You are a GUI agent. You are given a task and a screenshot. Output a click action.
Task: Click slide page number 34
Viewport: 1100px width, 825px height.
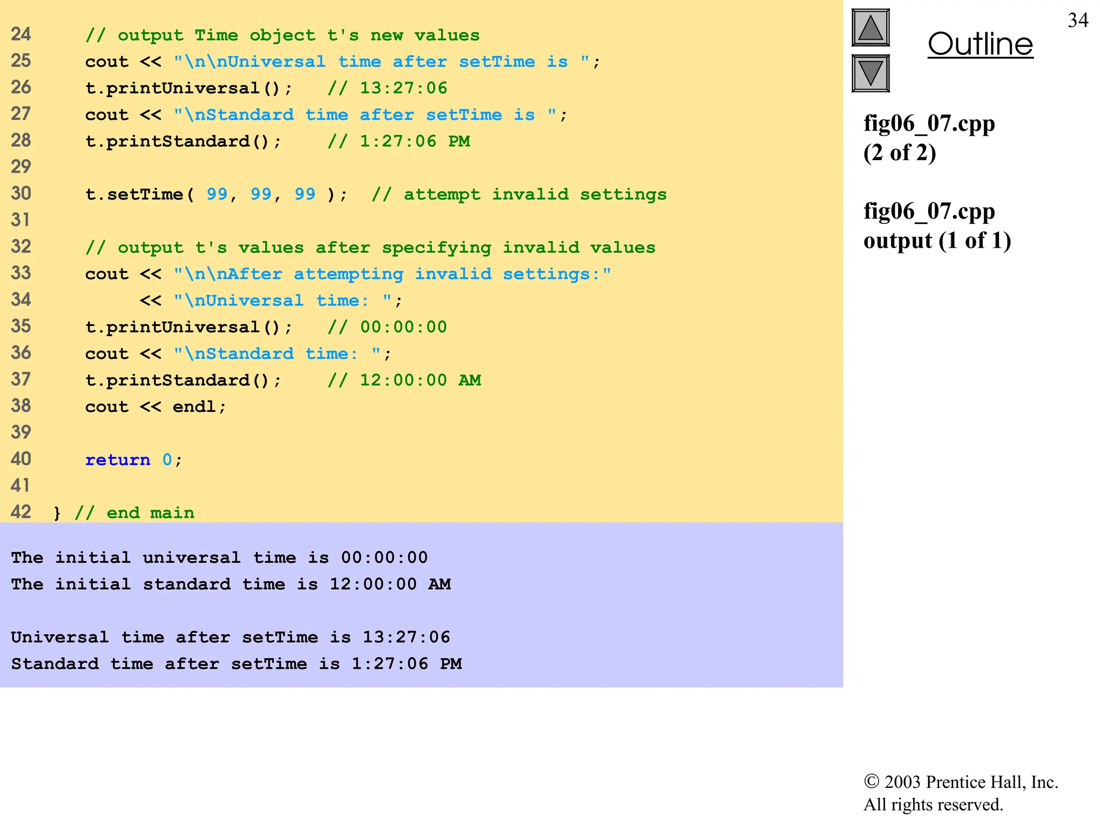coord(1077,20)
